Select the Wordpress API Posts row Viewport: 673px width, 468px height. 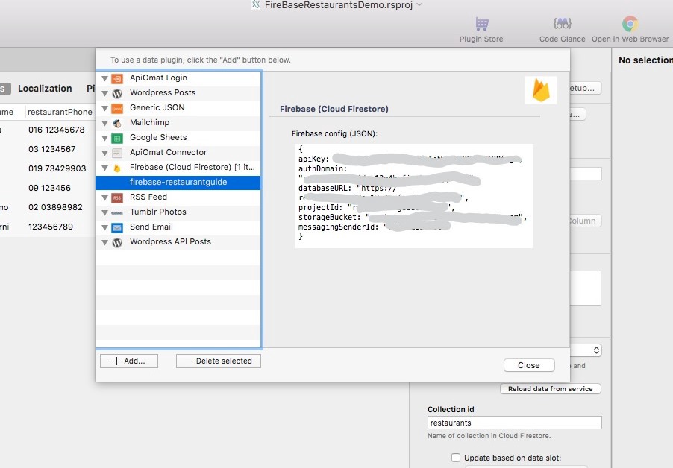[178, 242]
